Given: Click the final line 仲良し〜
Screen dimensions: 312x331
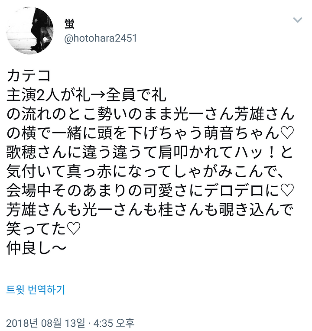Looking at the screenshot, I should (36, 247).
